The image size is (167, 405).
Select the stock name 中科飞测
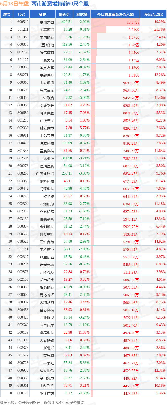tap(47, 386)
